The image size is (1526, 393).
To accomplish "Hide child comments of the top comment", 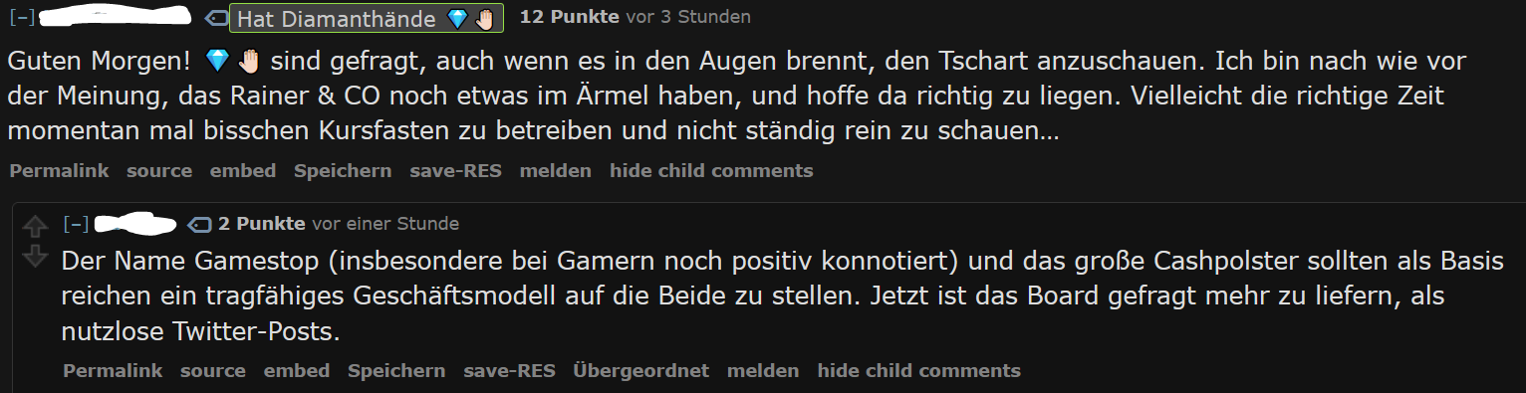I will point(711,171).
